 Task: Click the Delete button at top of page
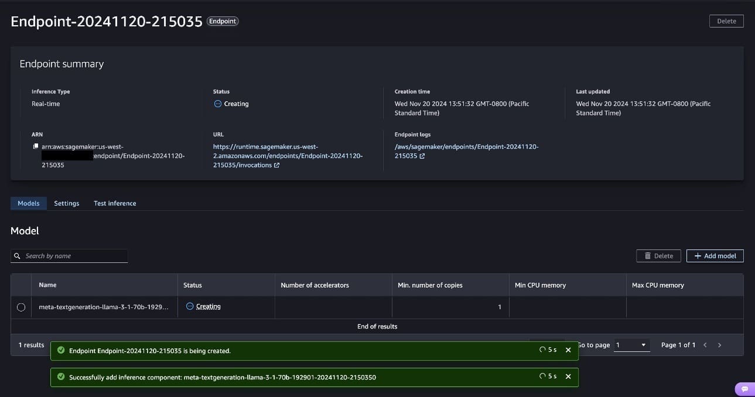tap(726, 21)
